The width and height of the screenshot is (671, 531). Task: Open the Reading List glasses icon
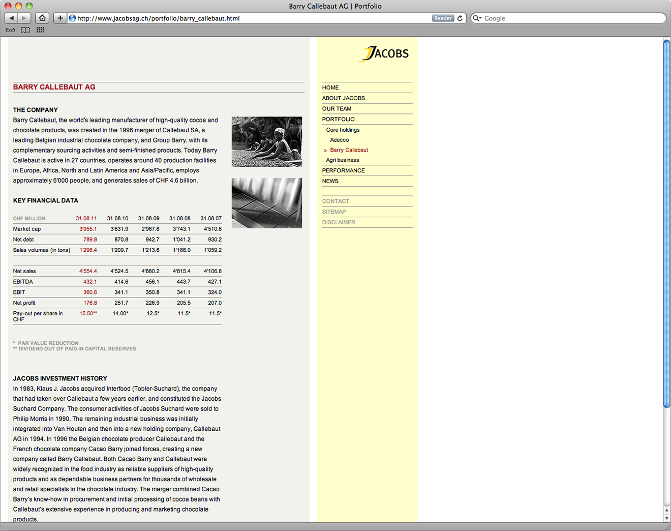coord(10,30)
